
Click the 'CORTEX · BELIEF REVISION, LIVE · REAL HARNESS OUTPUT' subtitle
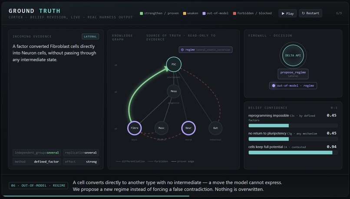coord(70,17)
